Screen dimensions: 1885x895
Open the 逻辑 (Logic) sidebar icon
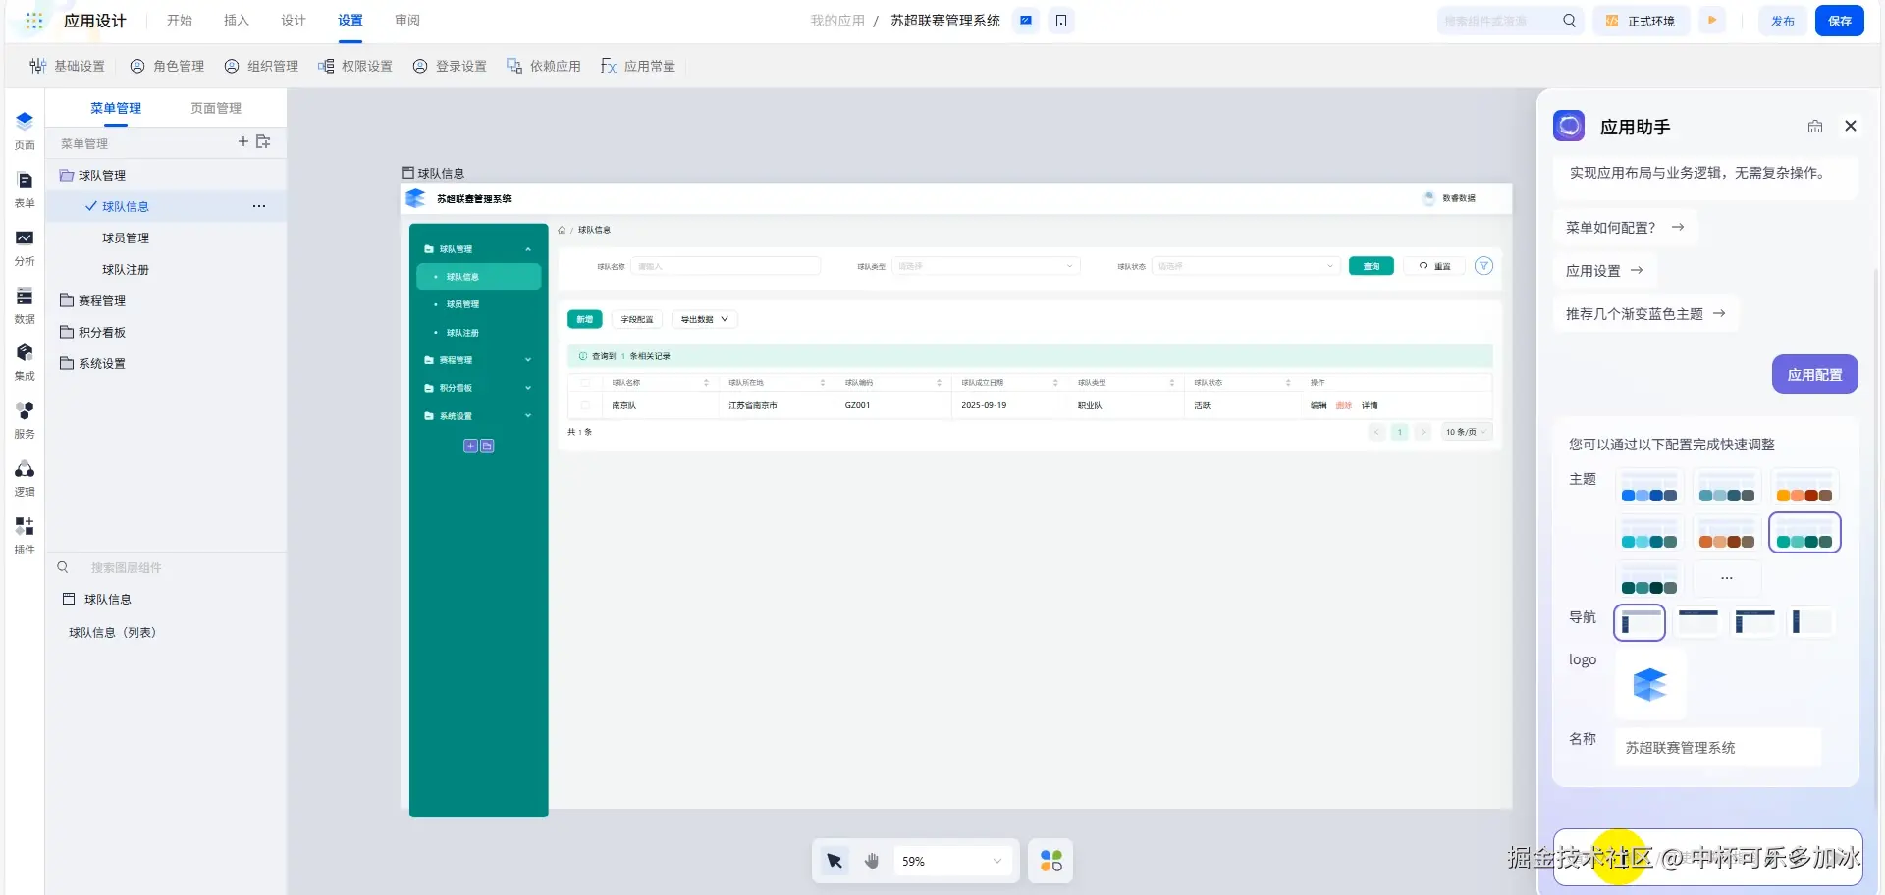25,477
